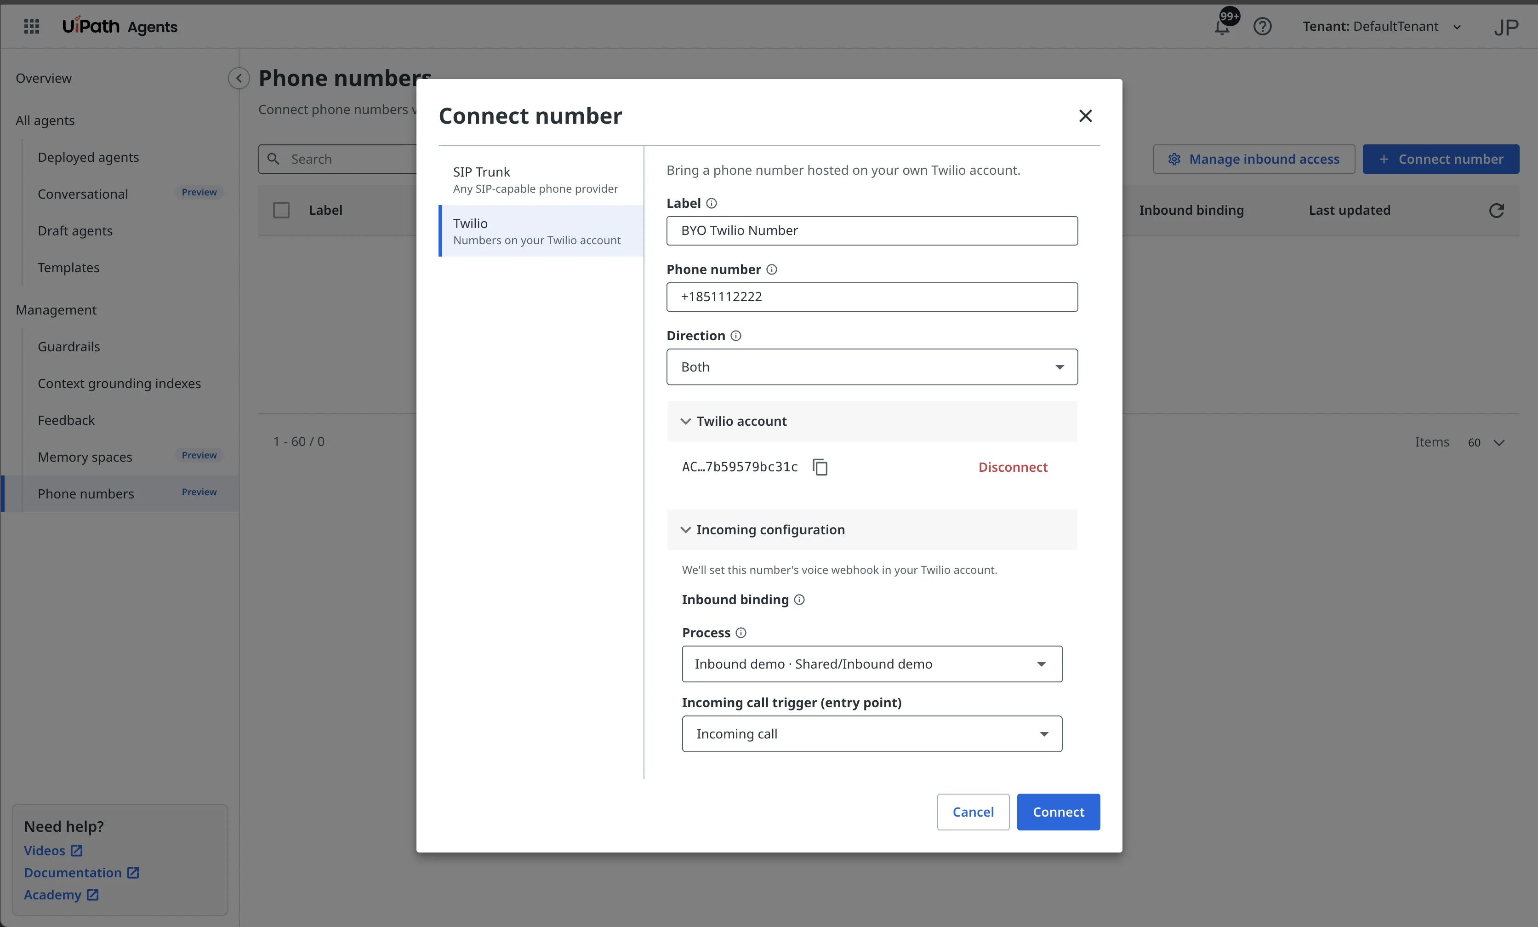Open Context grounding indexes in sidebar
Image resolution: width=1538 pixels, height=927 pixels.
[x=119, y=384]
